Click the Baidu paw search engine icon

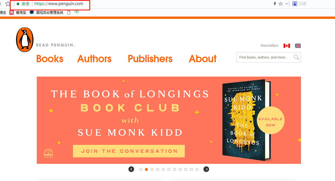(x=295, y=4)
